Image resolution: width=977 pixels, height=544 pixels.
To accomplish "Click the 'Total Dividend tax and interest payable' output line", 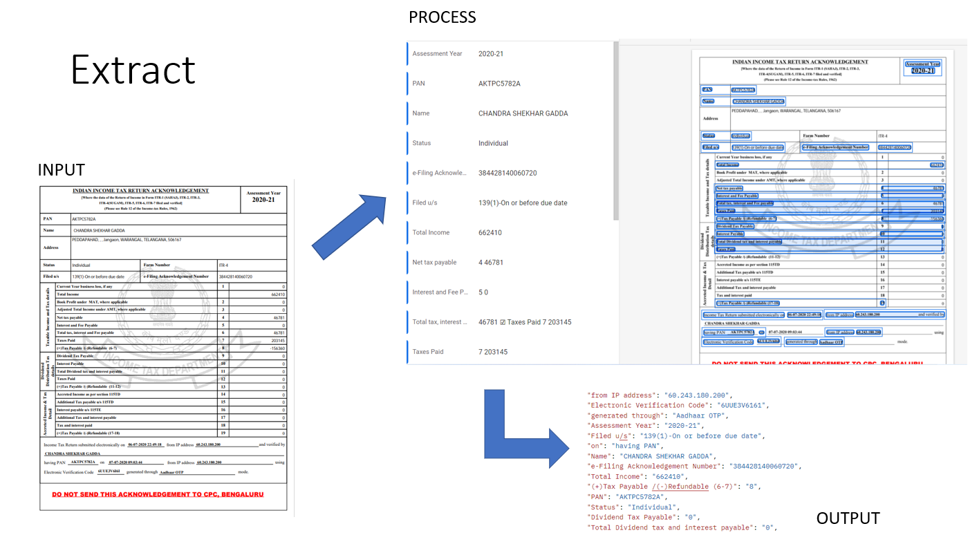I will coord(682,527).
